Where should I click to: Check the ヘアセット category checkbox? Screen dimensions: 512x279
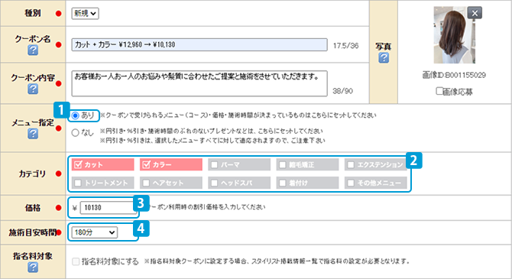tap(146, 183)
